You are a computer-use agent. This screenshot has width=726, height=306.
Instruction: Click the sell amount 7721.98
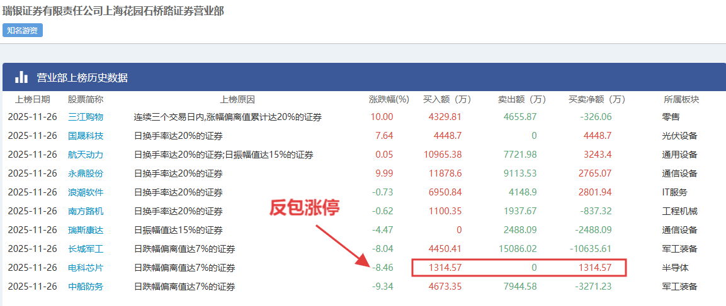tap(521, 155)
